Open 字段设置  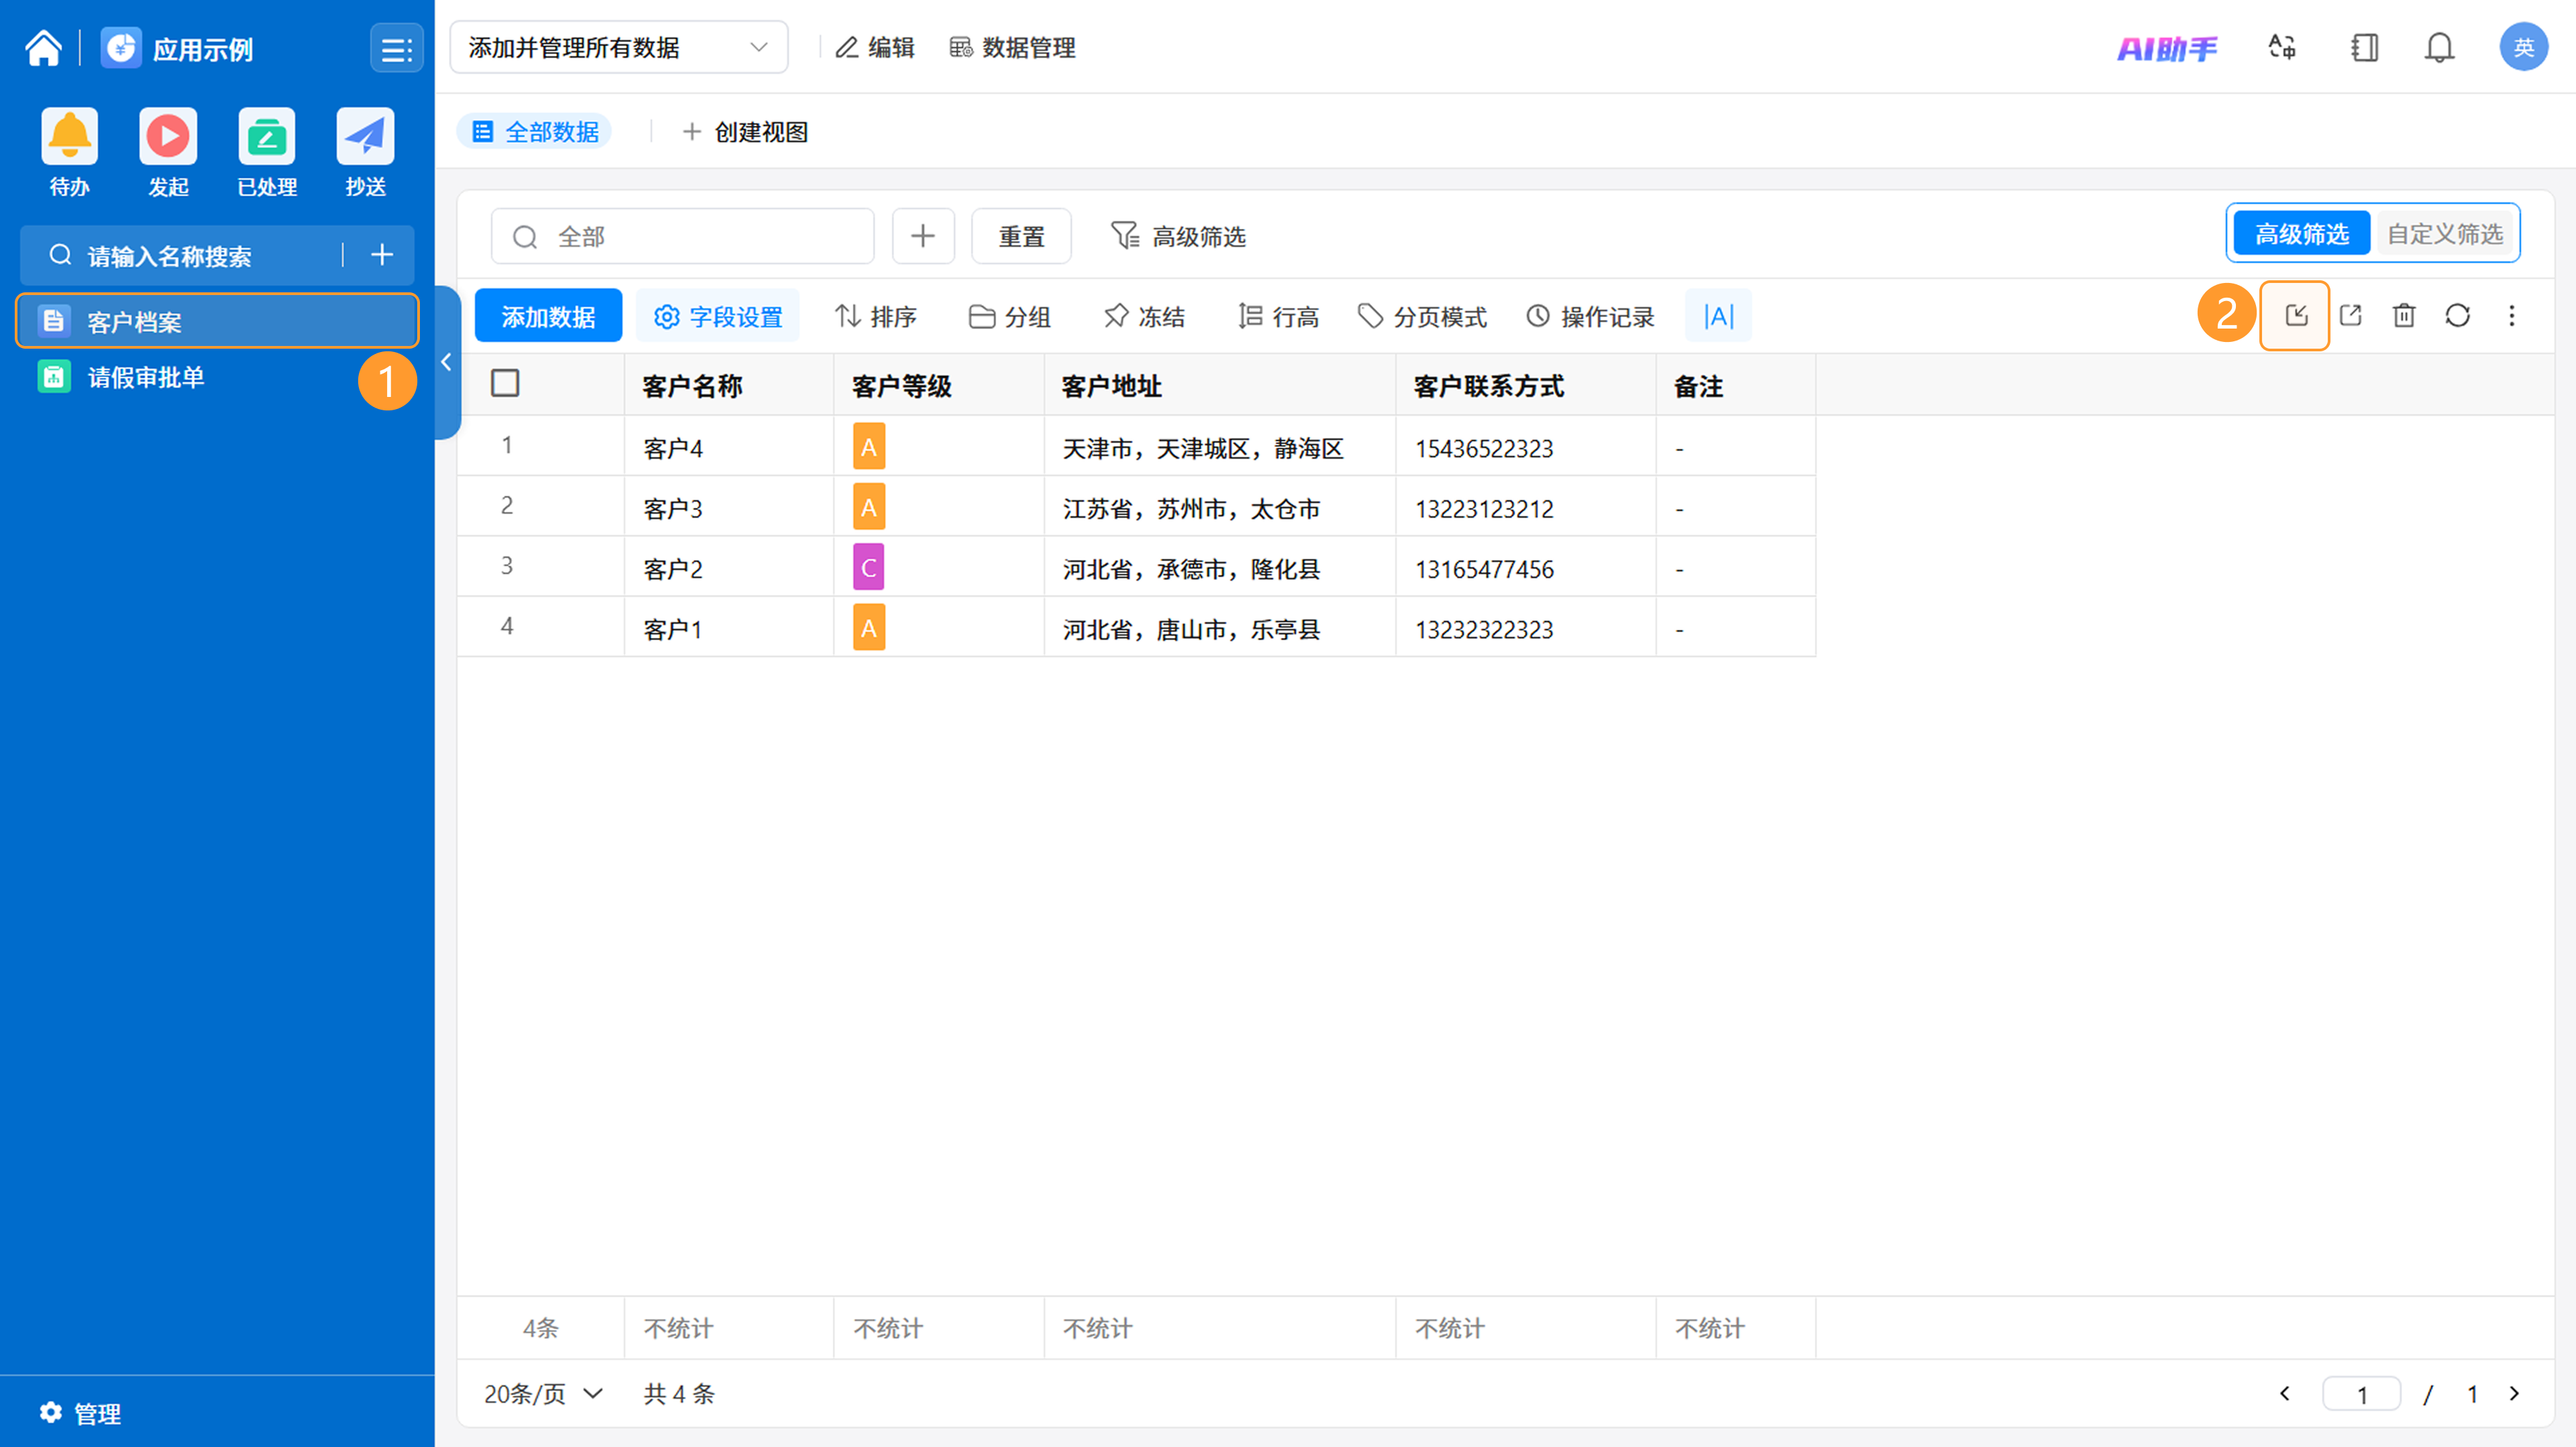(x=718, y=316)
